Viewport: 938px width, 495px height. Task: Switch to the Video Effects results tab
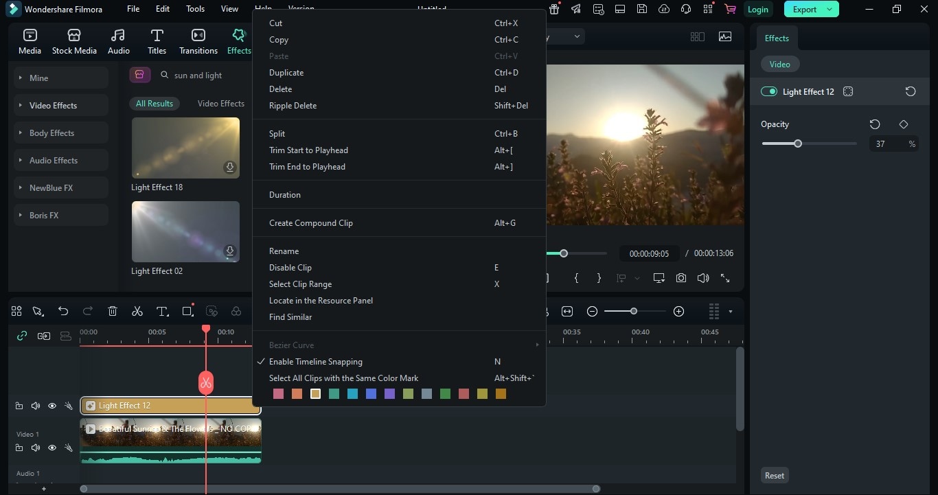pos(220,104)
